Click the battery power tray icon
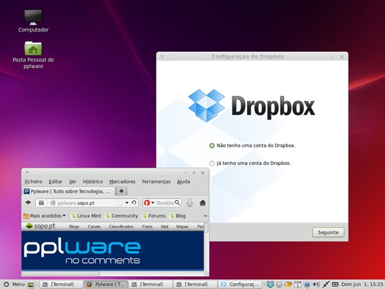385x289 pixels. coord(335,285)
